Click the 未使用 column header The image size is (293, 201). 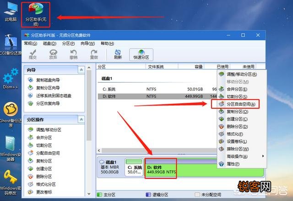[243, 67]
